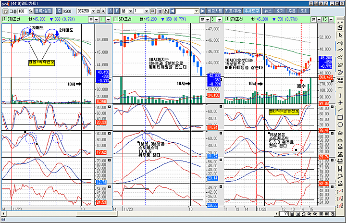Toggle checkbox beside STX조선 in 3-minute pane
This screenshot has width=346, height=223.
point(115,19)
